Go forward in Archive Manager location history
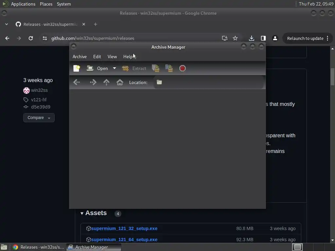This screenshot has height=251, width=335. click(x=93, y=82)
